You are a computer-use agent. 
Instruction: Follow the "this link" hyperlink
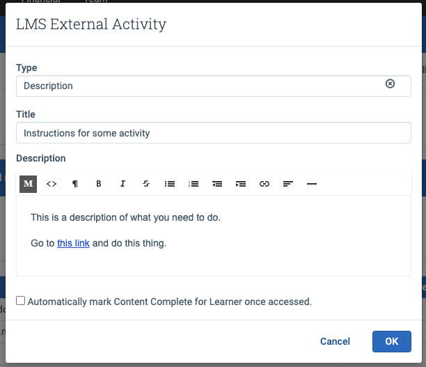[x=73, y=243]
